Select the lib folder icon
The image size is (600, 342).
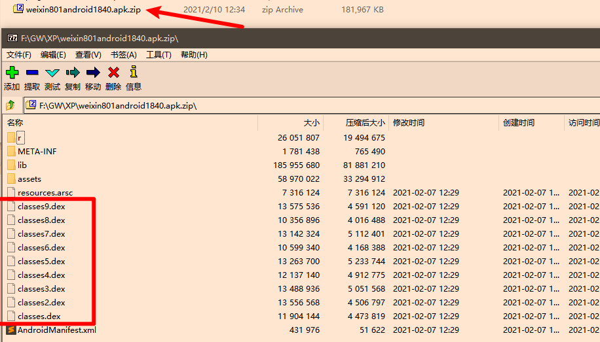click(x=11, y=165)
